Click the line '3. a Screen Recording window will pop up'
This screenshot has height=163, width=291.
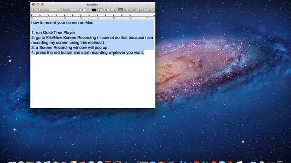[70, 48]
